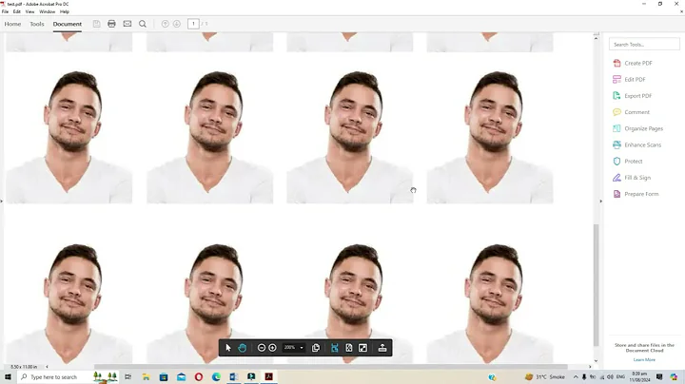
Task: Click the taskbar clock and date
Action: pyautogui.click(x=639, y=376)
